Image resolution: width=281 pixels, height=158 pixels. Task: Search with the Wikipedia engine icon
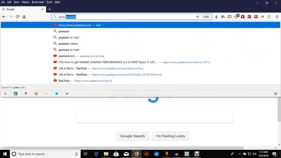tap(67, 93)
